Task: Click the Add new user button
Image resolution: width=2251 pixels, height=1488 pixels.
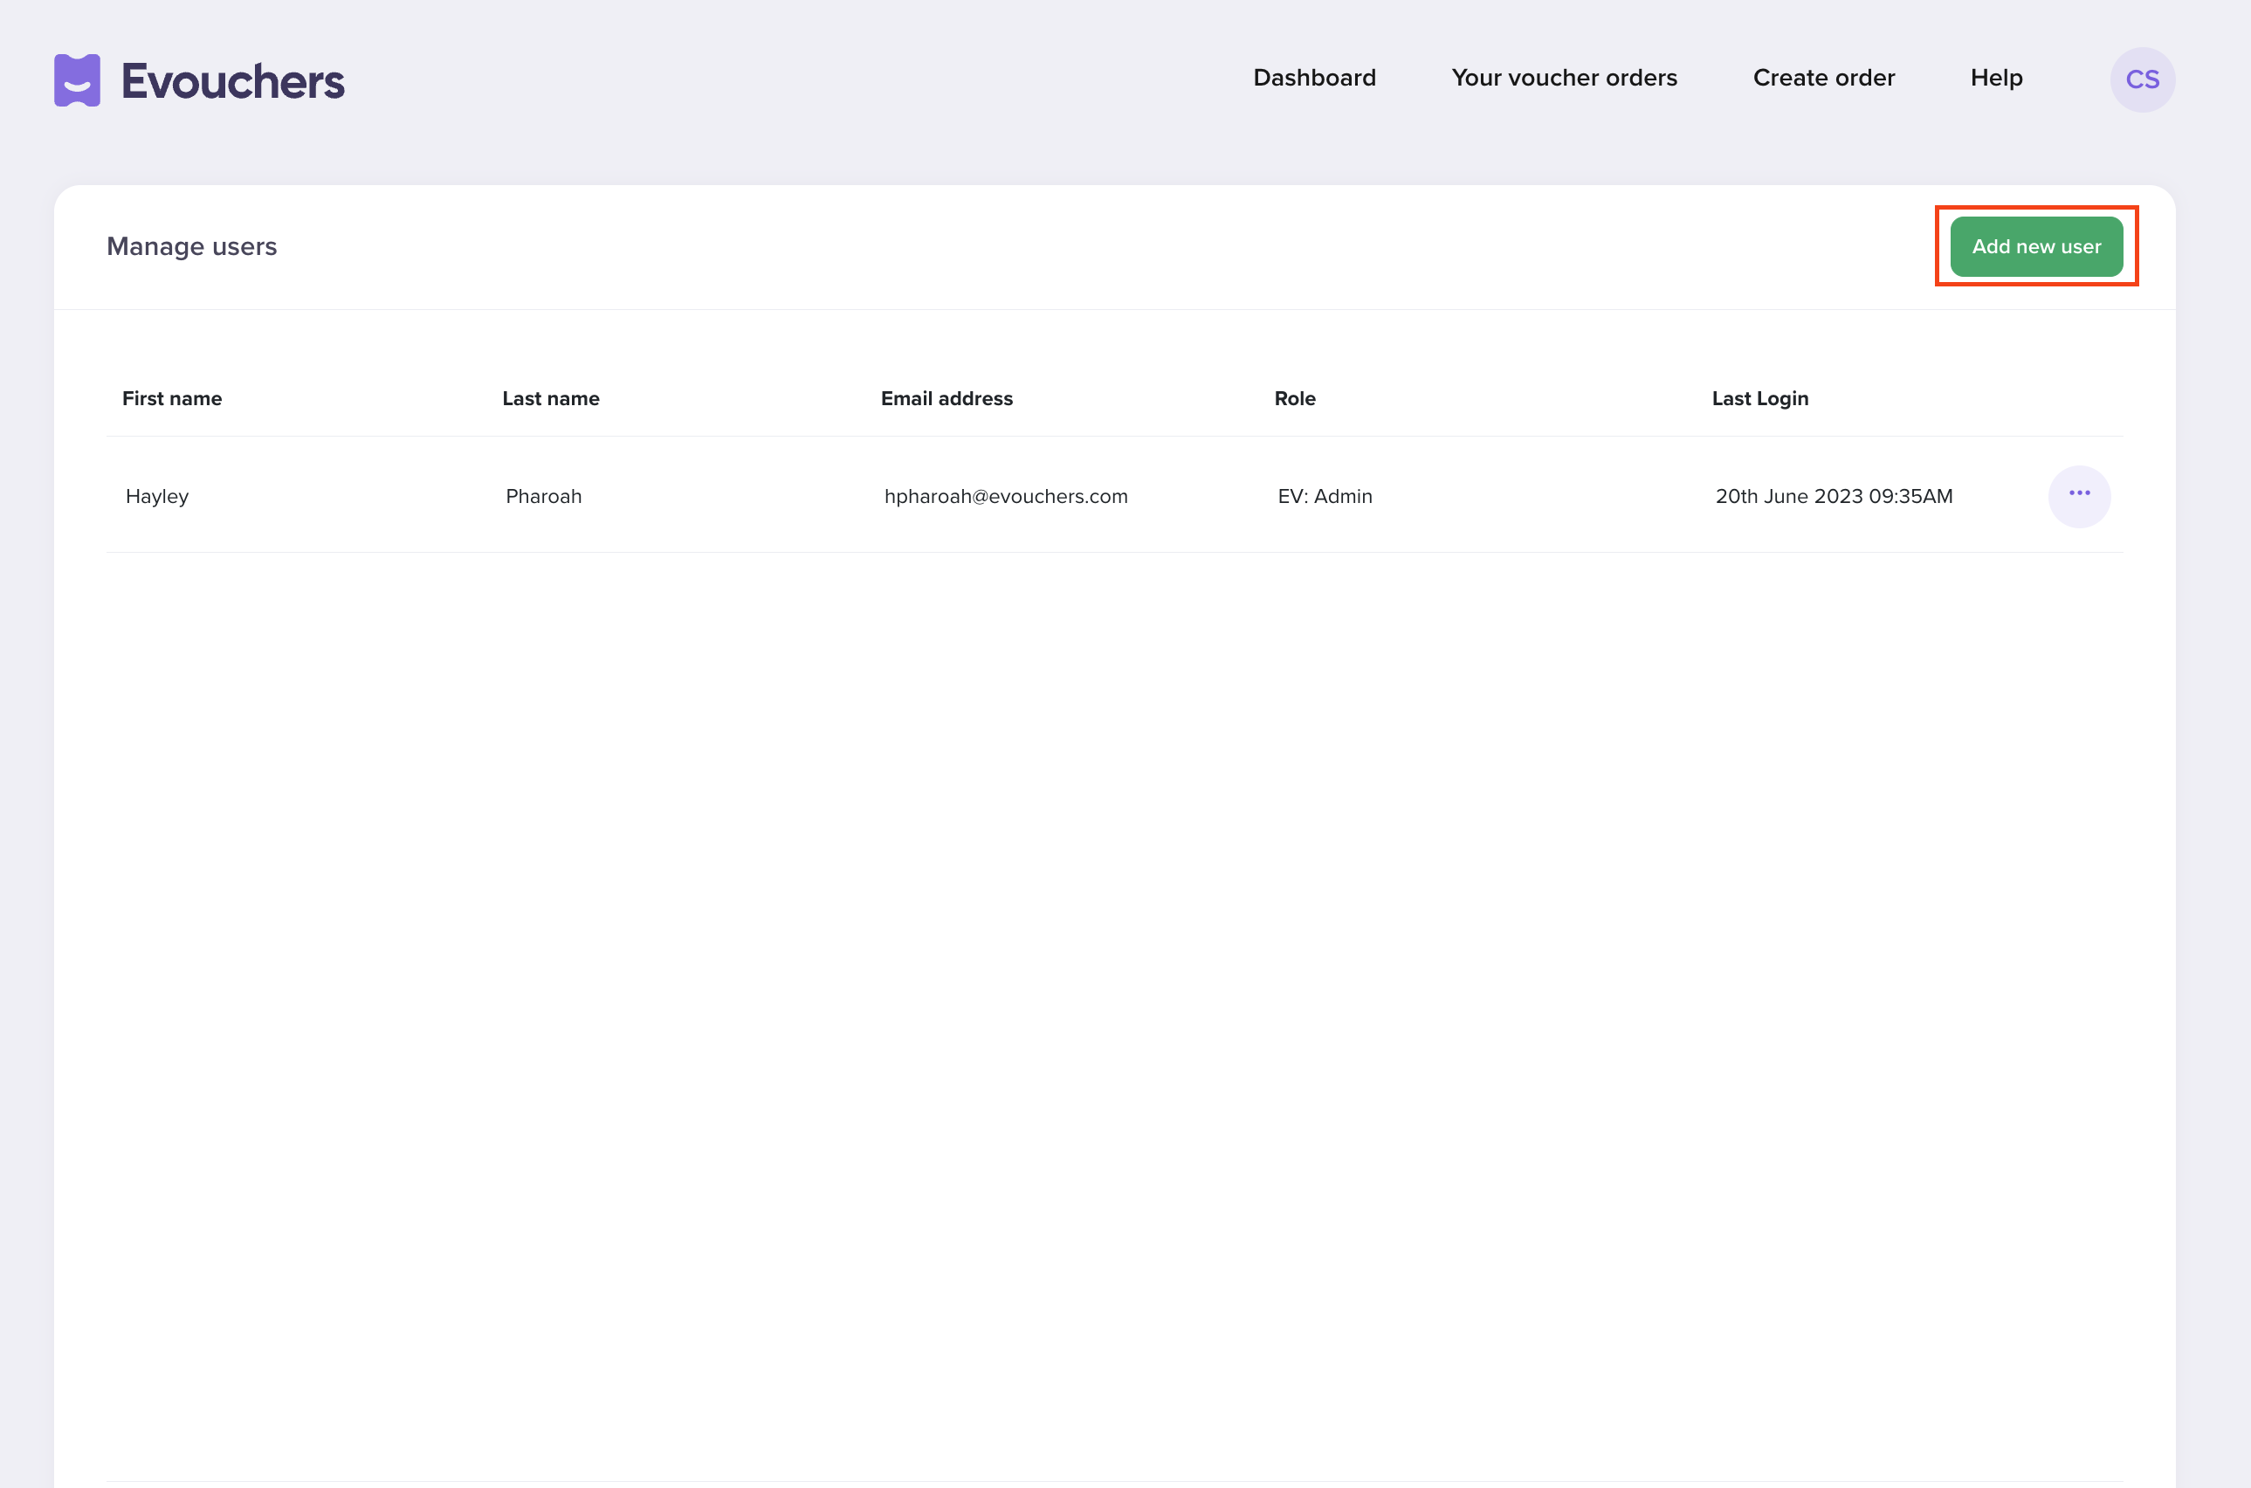Action: tap(2035, 245)
